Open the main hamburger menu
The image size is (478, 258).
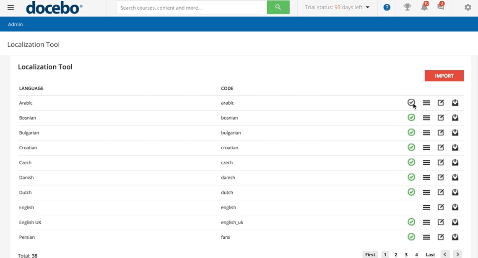pyautogui.click(x=10, y=7)
